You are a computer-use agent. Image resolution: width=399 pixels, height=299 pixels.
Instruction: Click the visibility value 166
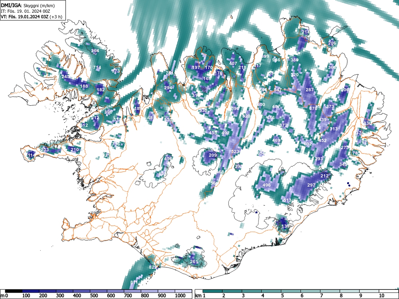tap(207, 79)
